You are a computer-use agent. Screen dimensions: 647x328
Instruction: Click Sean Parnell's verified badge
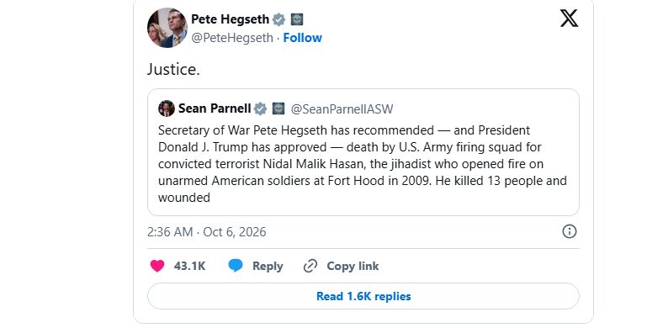[x=260, y=109]
